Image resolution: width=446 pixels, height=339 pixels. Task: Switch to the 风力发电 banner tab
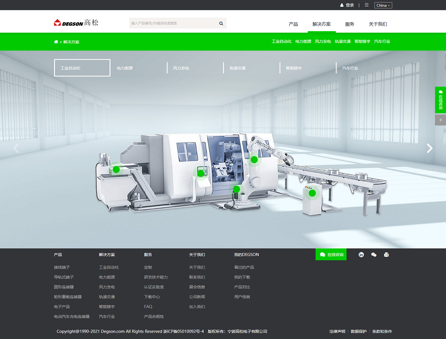[x=181, y=68]
